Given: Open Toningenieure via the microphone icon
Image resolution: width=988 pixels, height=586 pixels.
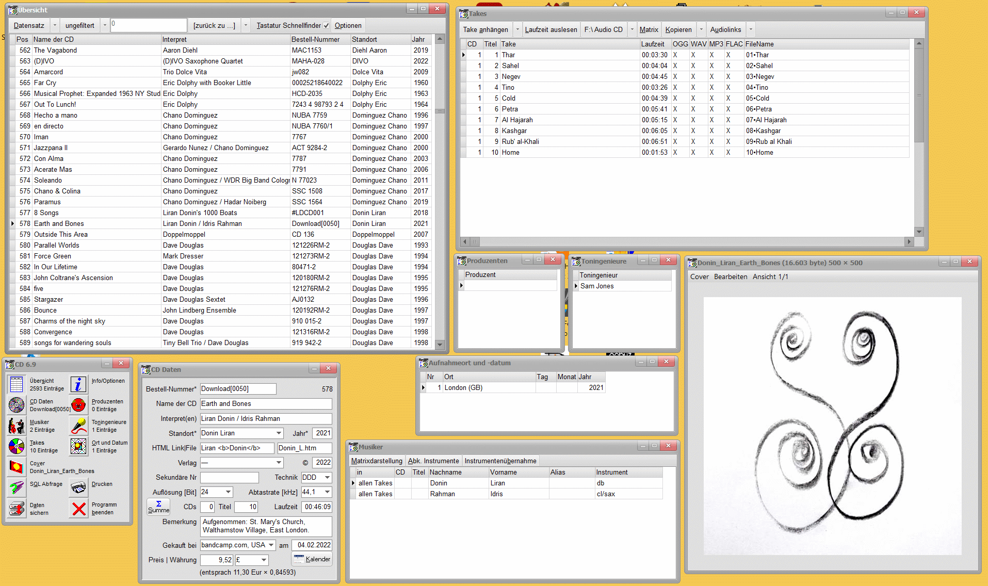Looking at the screenshot, I should point(78,426).
